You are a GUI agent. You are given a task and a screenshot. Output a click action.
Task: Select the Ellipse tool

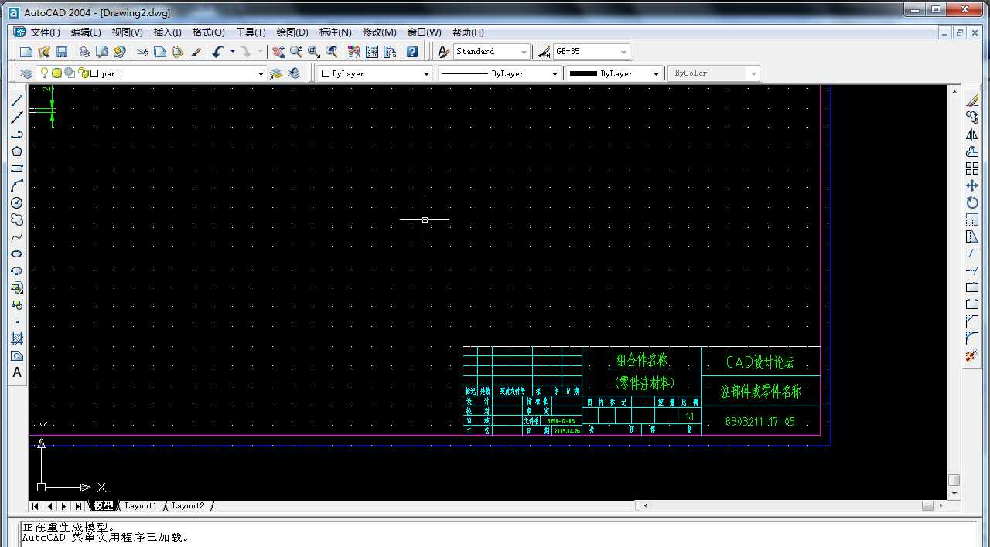17,253
